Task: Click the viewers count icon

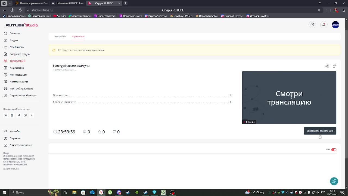Action: [85, 132]
